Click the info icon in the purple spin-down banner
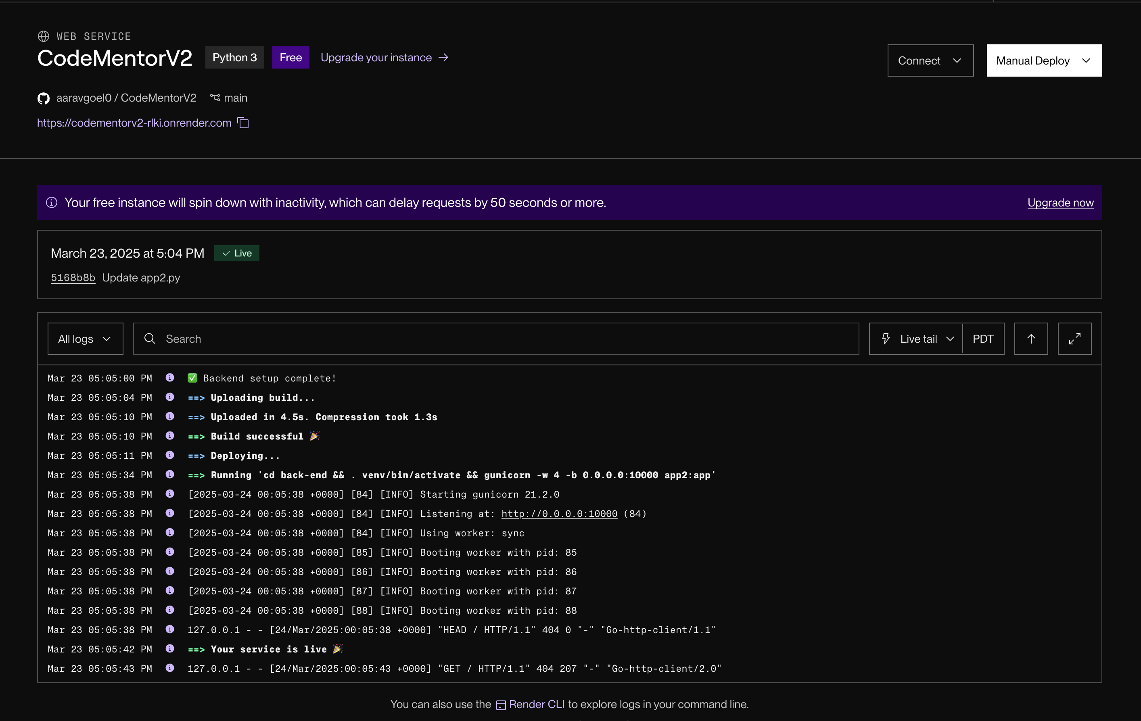Screen dimensions: 1141x721 [x=52, y=203]
